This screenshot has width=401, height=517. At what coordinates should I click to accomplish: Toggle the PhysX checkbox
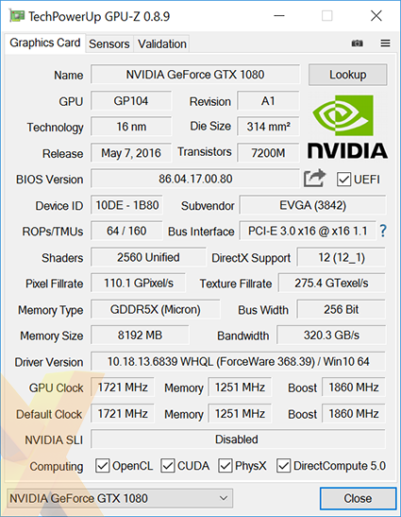(226, 466)
